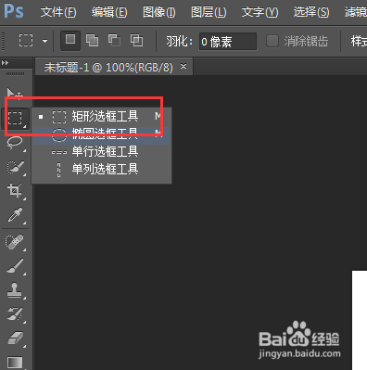Select the Spot Healing Brush tool
Viewport: 367px width, 370px height.
pyautogui.click(x=15, y=242)
